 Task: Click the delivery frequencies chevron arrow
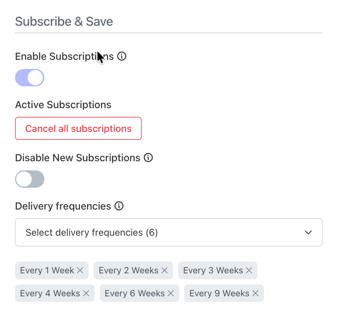click(x=308, y=233)
